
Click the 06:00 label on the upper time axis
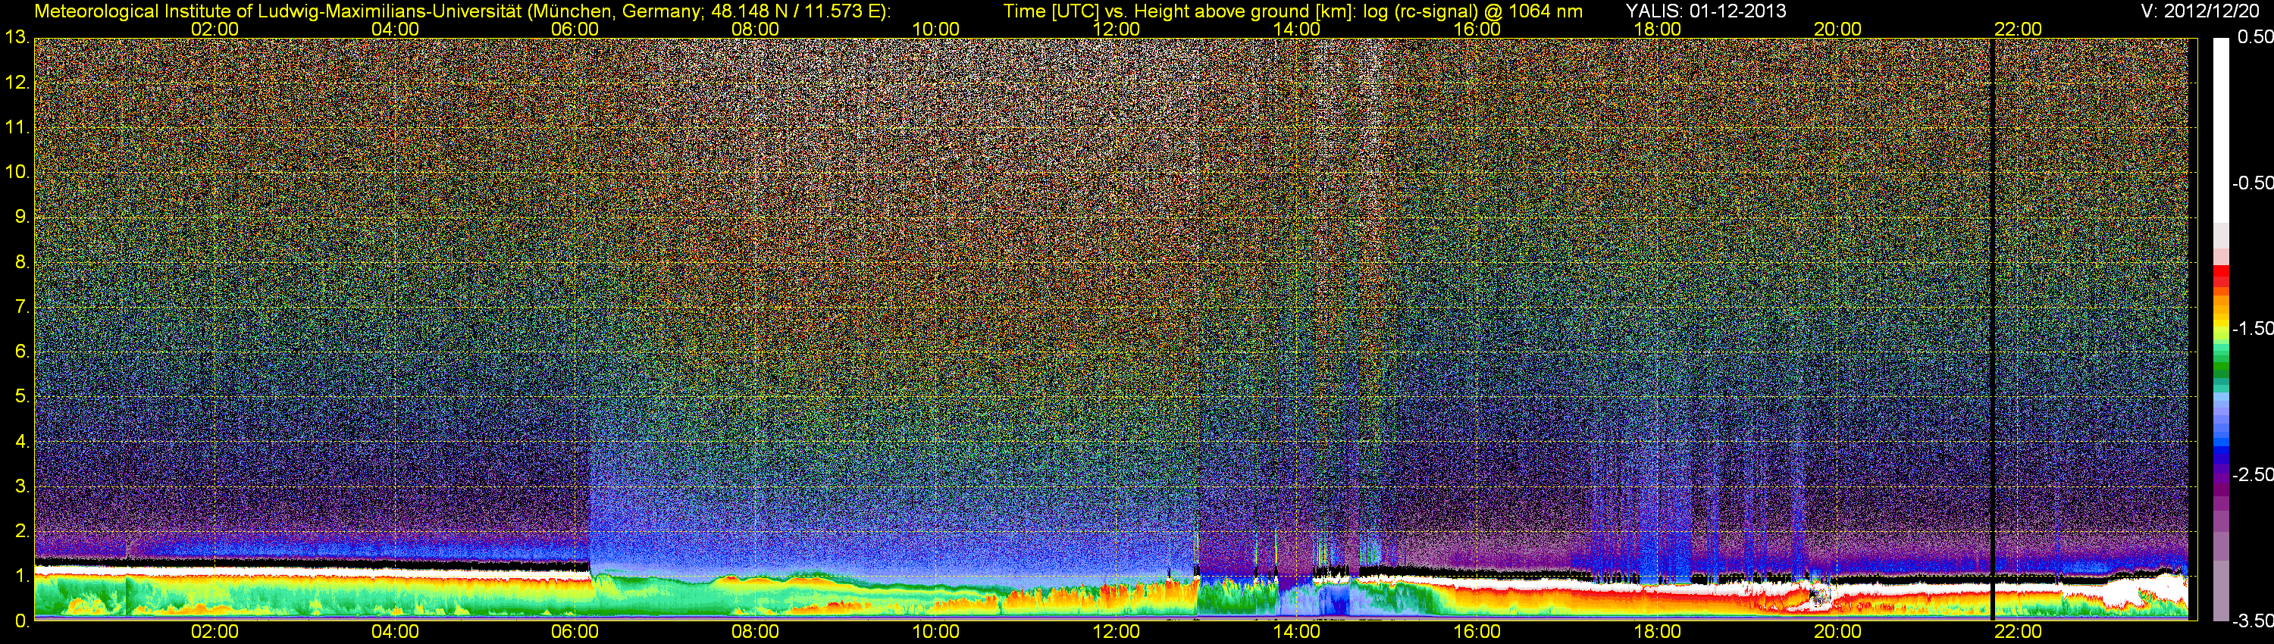(x=575, y=29)
